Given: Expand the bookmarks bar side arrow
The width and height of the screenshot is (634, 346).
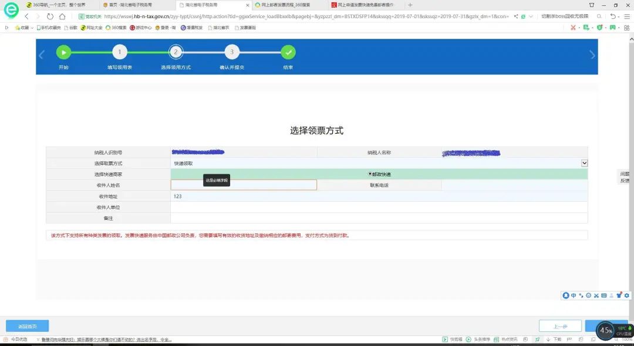Looking at the screenshot, I should pos(6,28).
